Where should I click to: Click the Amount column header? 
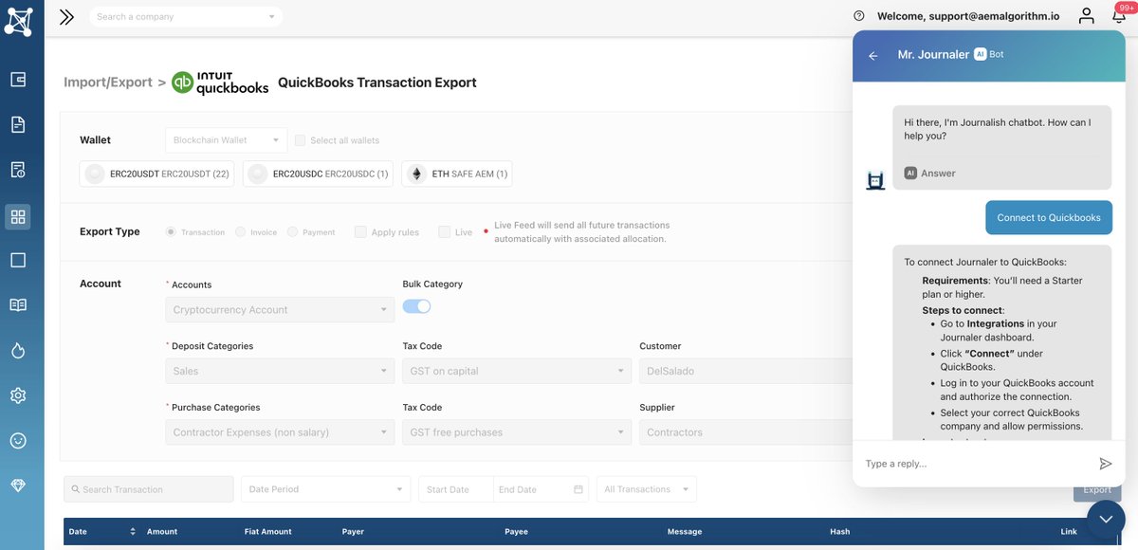(x=162, y=532)
